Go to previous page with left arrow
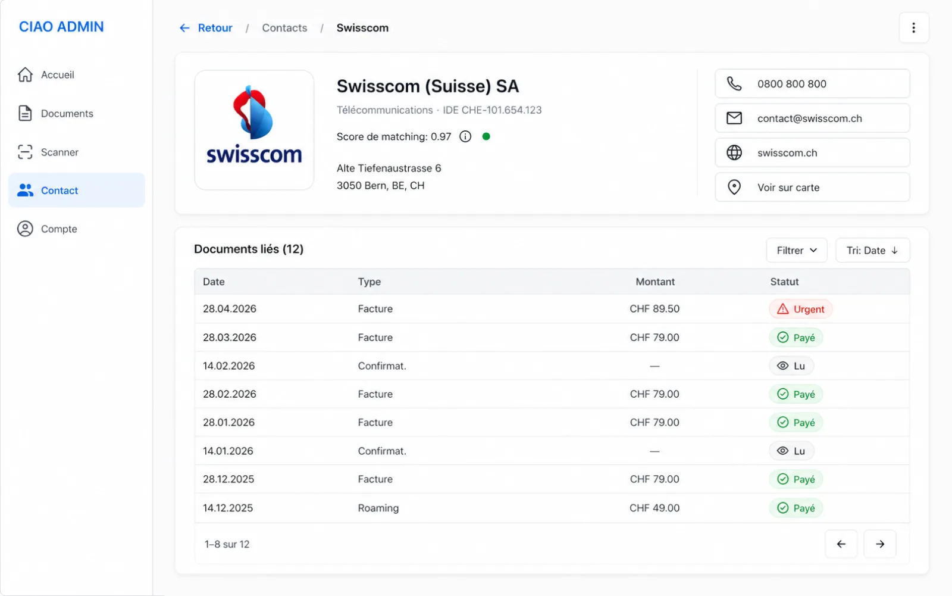The width and height of the screenshot is (952, 596). click(x=841, y=544)
